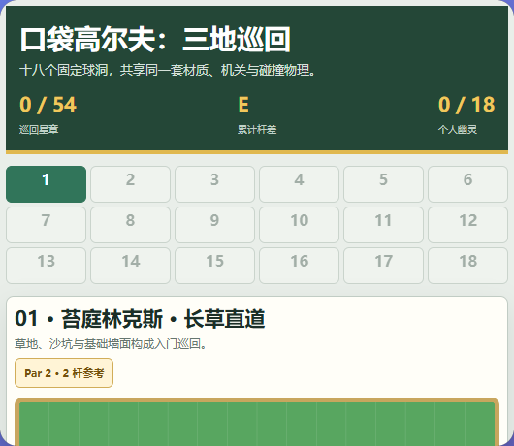
Task: Open final hole 18
Action: [467, 266]
